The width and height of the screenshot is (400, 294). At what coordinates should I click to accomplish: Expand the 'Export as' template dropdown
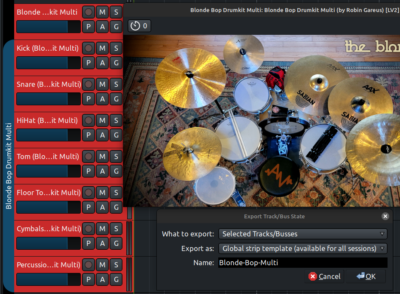click(302, 248)
